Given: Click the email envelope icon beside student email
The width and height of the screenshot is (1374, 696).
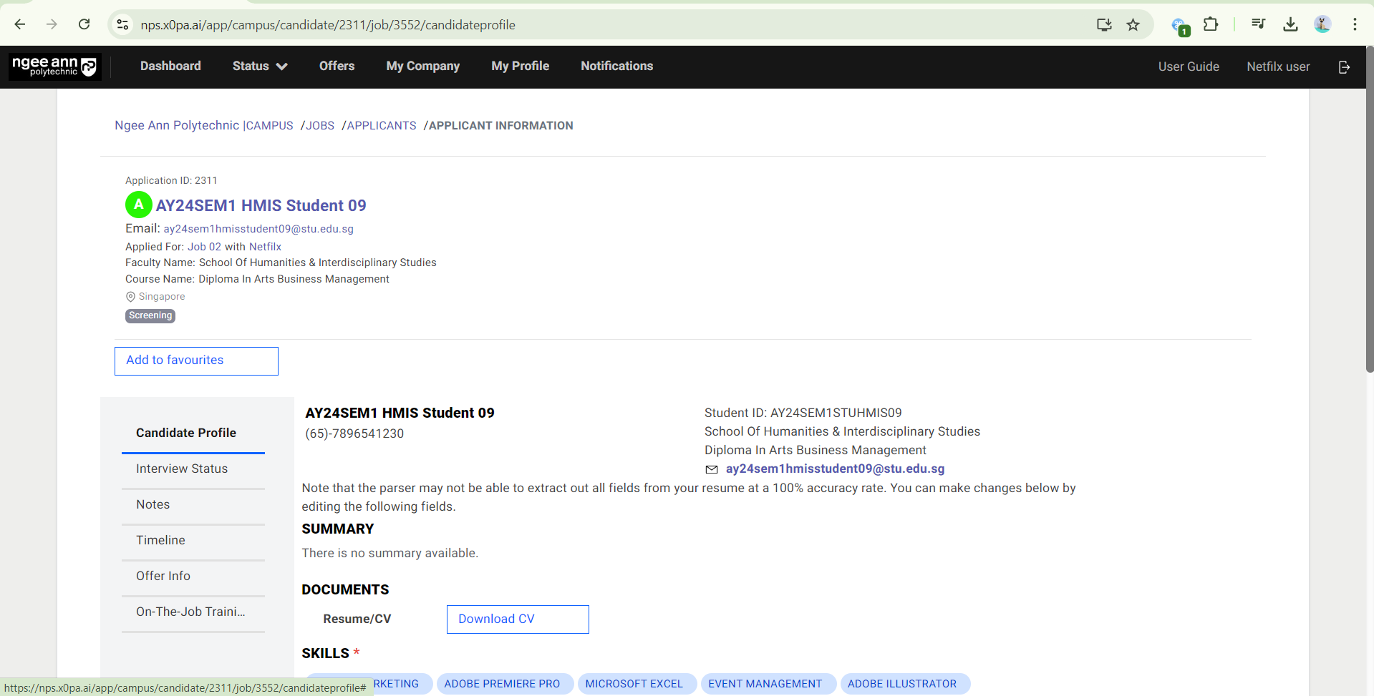Looking at the screenshot, I should click(712, 469).
